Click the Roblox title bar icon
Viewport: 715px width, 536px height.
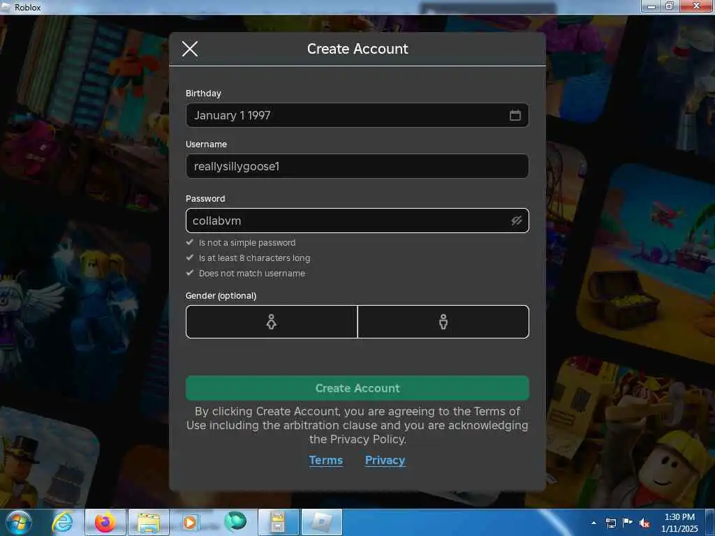point(6,7)
